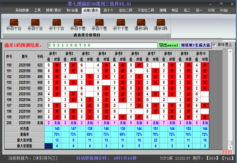Switch to the 跨度/复式 tab
This screenshot has width=237, height=163.
(53, 10)
